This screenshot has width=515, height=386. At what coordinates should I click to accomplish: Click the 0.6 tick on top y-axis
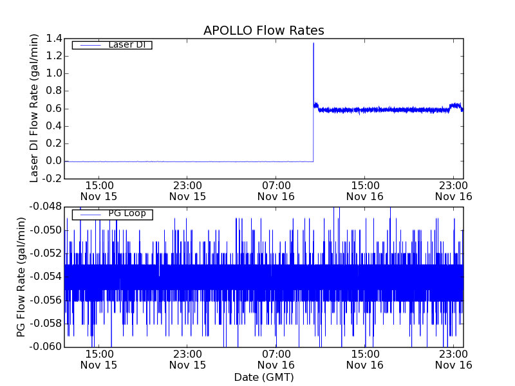(54, 109)
